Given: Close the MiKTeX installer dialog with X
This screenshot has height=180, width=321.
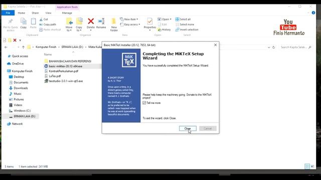Looking at the screenshot, I should 215,45.
